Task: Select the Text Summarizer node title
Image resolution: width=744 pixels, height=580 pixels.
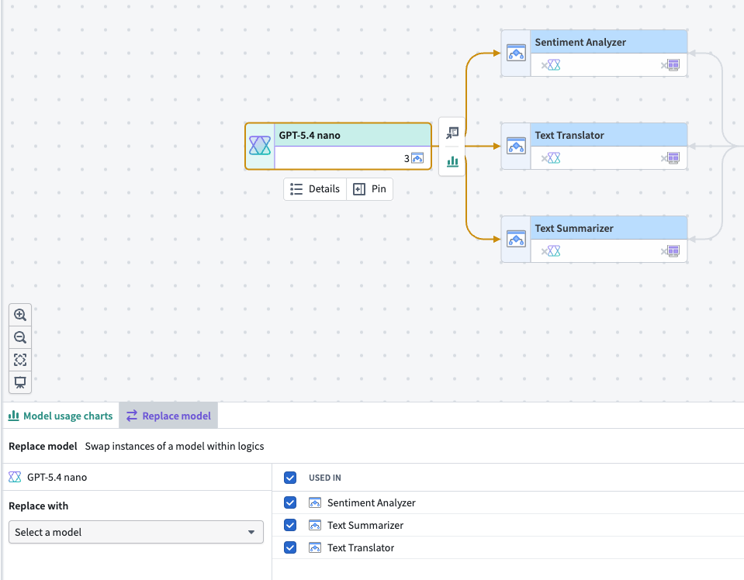Action: coord(574,228)
